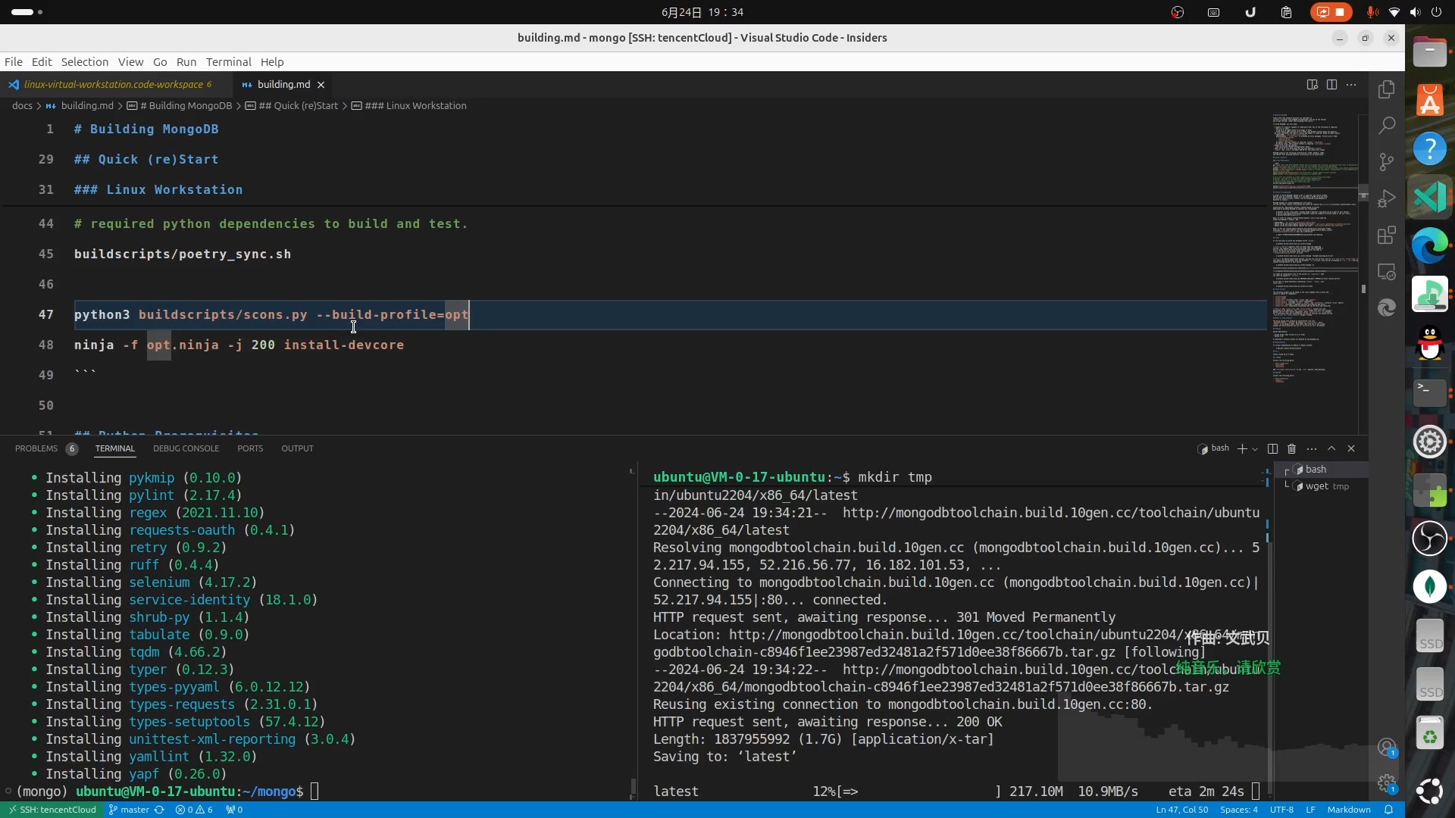Split the terminal pane
Image resolution: width=1455 pixels, height=818 pixels.
(1272, 448)
